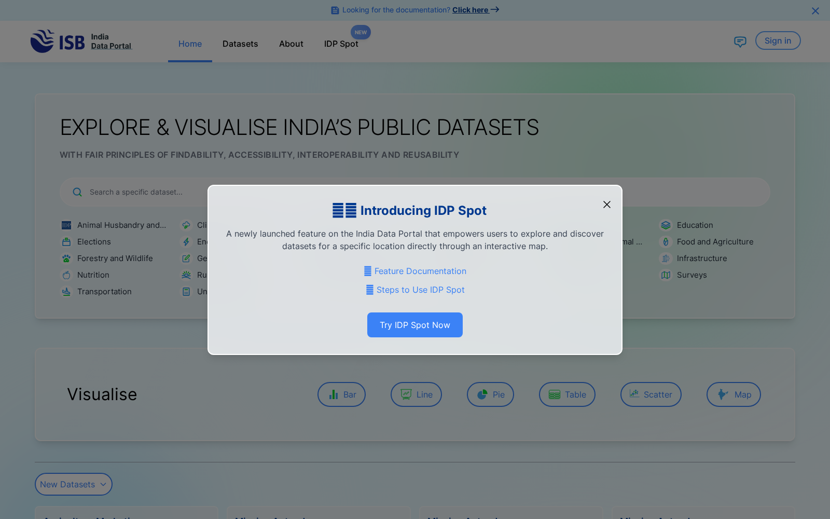Dismiss the top documentation banner

point(815,10)
